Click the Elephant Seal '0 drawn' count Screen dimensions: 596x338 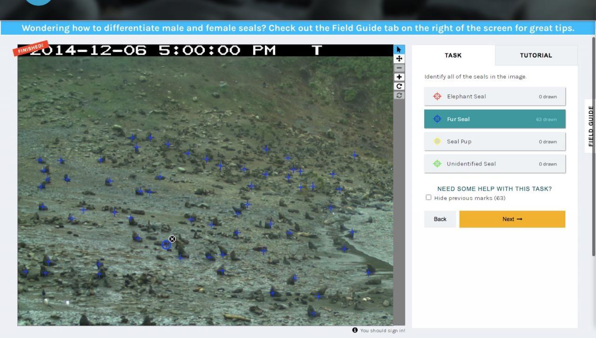[x=548, y=97]
